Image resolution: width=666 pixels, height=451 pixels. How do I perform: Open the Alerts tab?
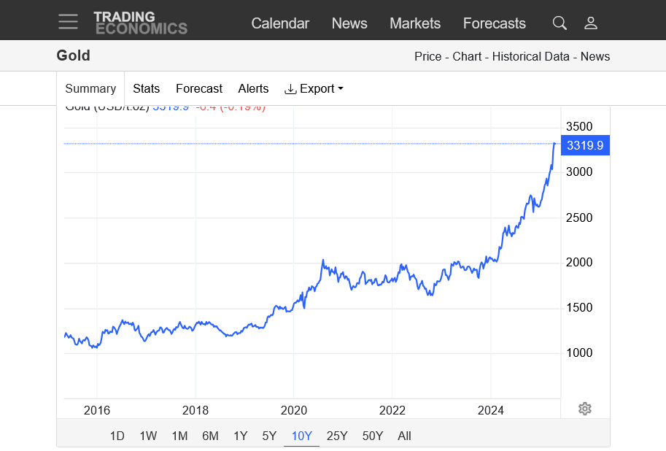253,88
